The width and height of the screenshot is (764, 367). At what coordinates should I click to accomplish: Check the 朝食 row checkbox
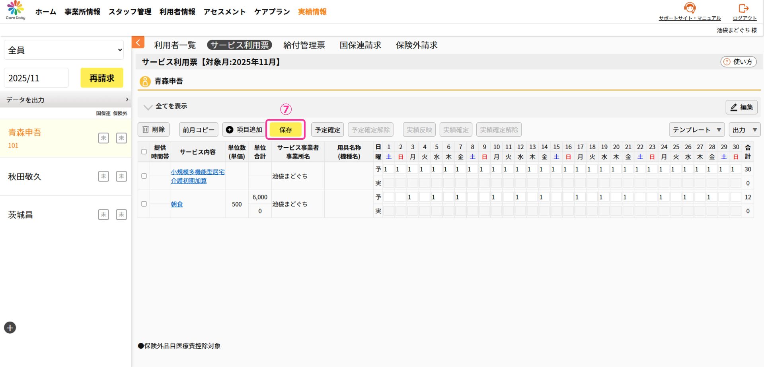pyautogui.click(x=144, y=204)
